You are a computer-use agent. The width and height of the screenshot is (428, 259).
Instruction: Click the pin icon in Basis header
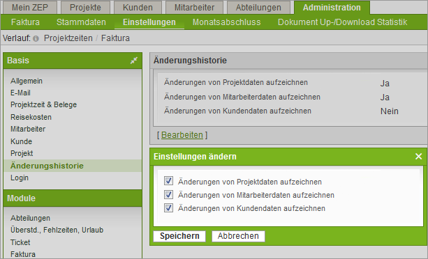point(134,61)
